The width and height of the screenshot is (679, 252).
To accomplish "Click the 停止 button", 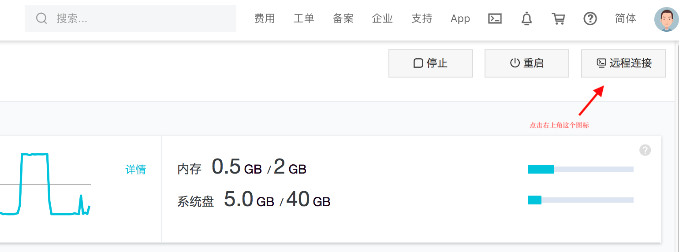I will pyautogui.click(x=430, y=63).
